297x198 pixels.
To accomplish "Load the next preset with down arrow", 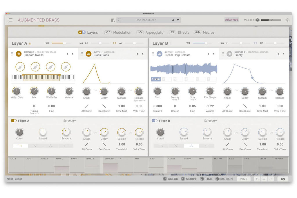I will pos(178,20).
